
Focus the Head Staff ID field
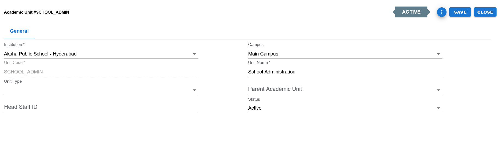pyautogui.click(x=101, y=107)
